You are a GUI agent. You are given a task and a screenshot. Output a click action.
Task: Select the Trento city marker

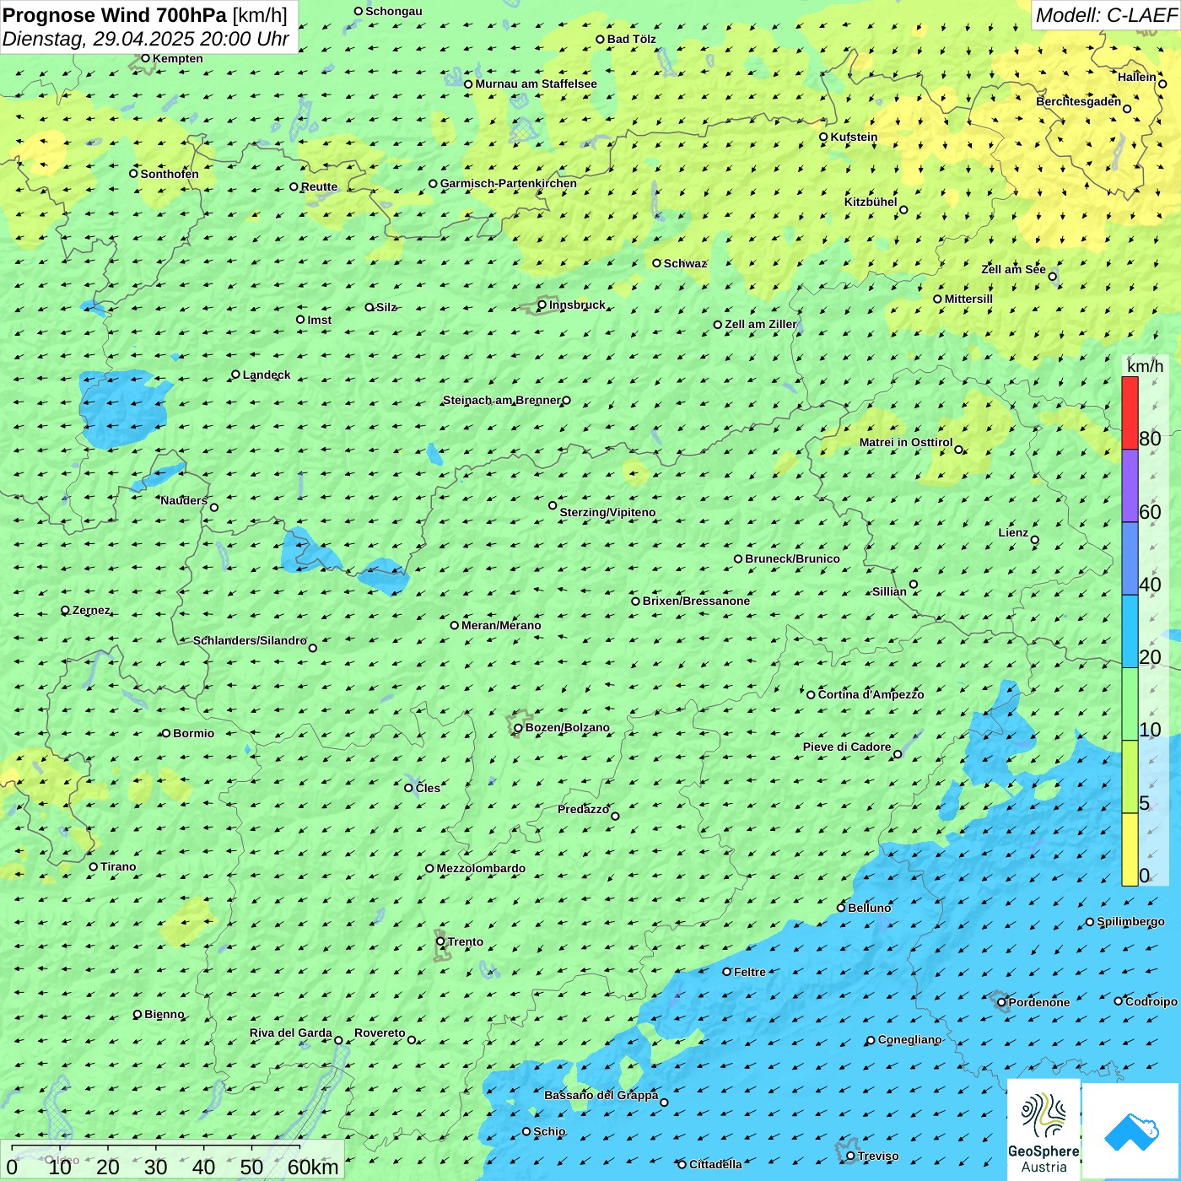[x=440, y=941]
